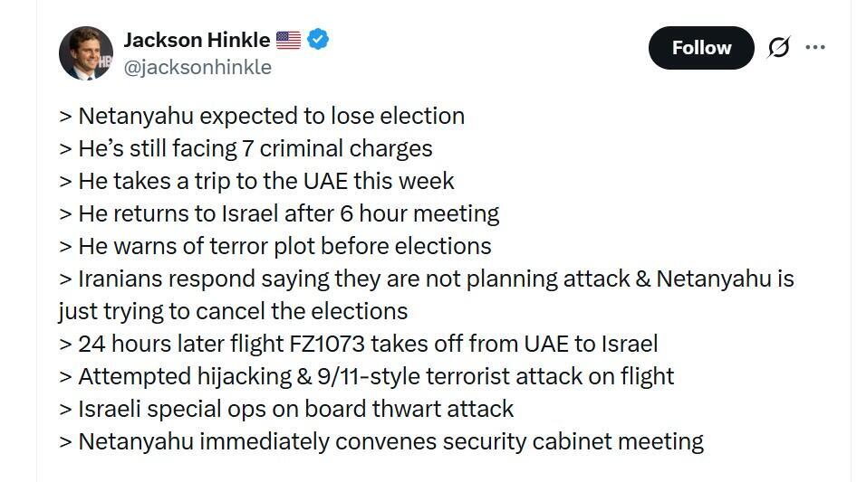Open the three-dot more options menu
Screen dimensions: 857x482
point(815,48)
